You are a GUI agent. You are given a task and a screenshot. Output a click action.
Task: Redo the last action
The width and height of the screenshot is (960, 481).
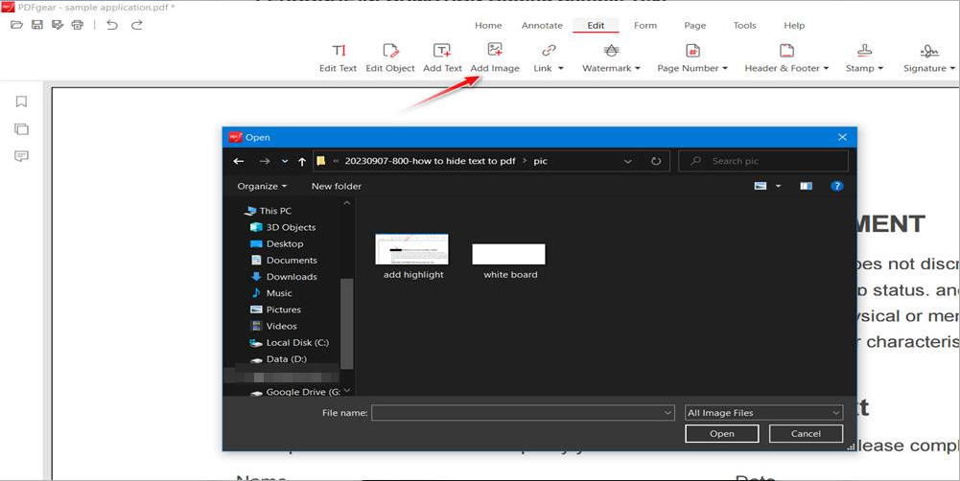tap(137, 25)
